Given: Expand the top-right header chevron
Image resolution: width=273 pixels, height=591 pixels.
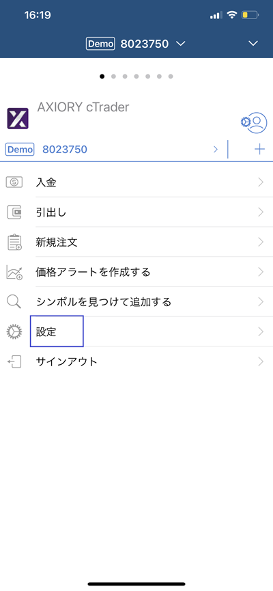Looking at the screenshot, I should pos(253,43).
